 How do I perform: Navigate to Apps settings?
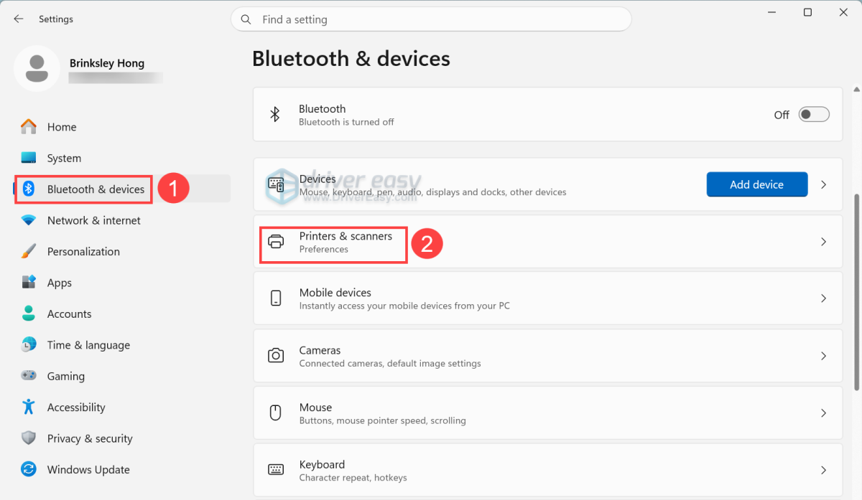click(x=122, y=283)
